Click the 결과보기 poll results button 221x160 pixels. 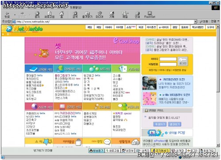click(x=175, y=124)
